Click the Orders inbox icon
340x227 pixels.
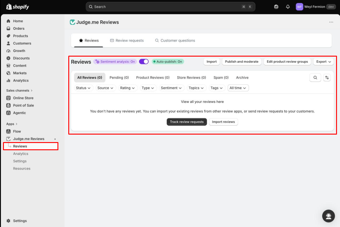8,28
